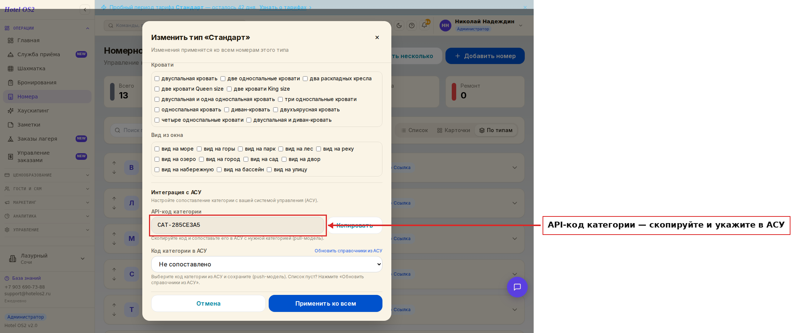Screen dimensions: 799x333
Task: Collapse sidebar with chevron button
Action: coord(85,10)
